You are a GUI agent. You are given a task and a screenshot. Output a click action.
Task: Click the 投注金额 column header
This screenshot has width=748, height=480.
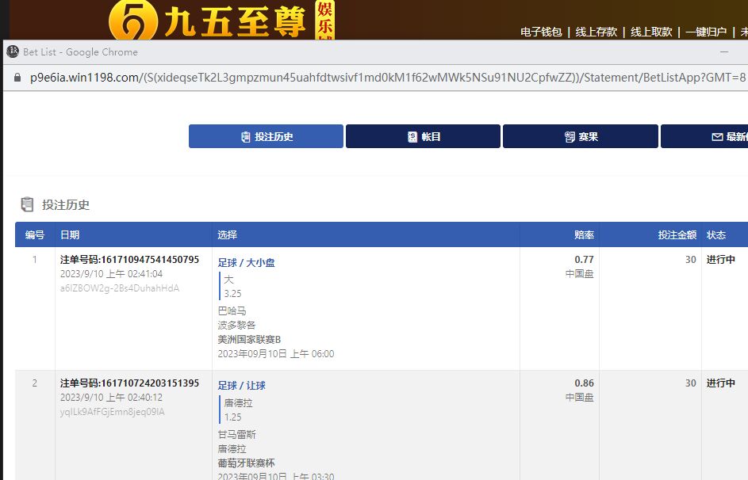click(x=677, y=235)
